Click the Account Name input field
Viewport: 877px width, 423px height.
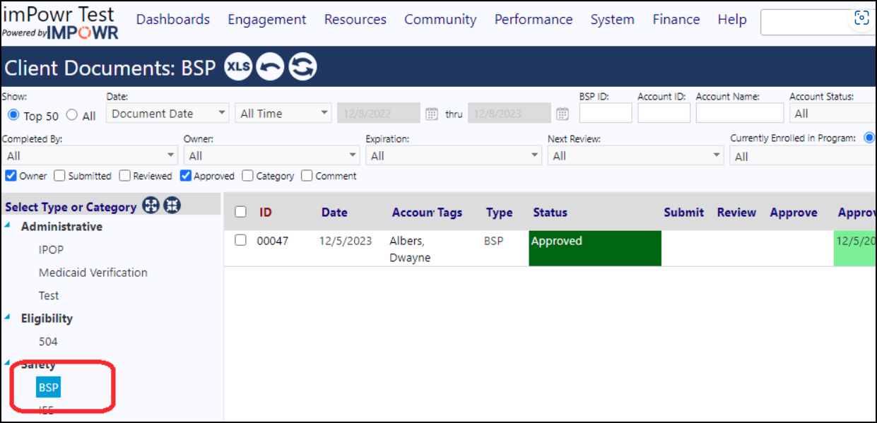[x=740, y=113]
